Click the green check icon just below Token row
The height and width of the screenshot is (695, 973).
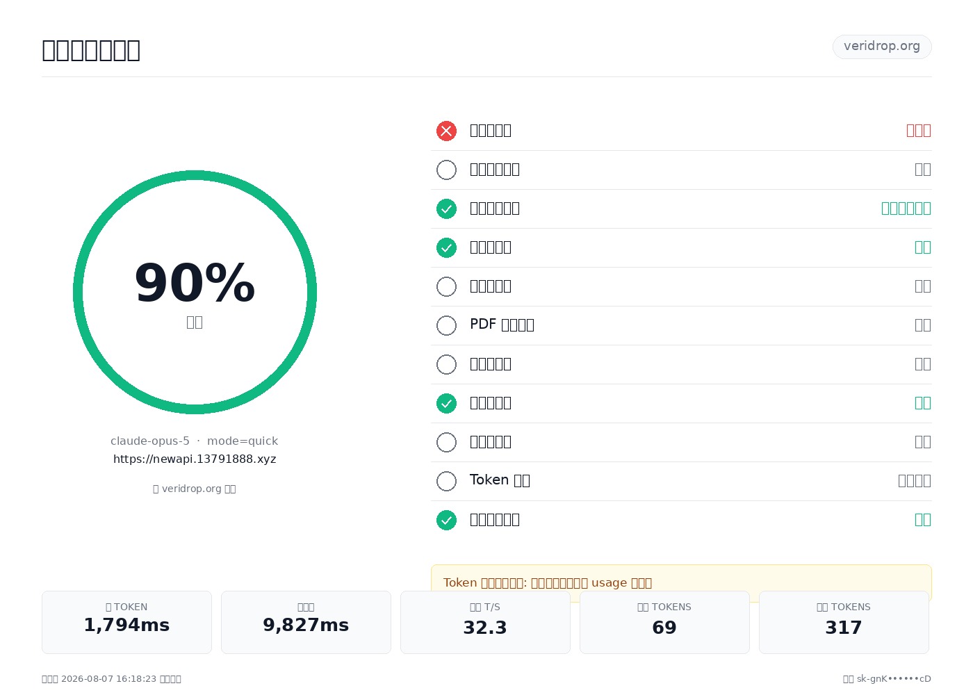(x=446, y=520)
